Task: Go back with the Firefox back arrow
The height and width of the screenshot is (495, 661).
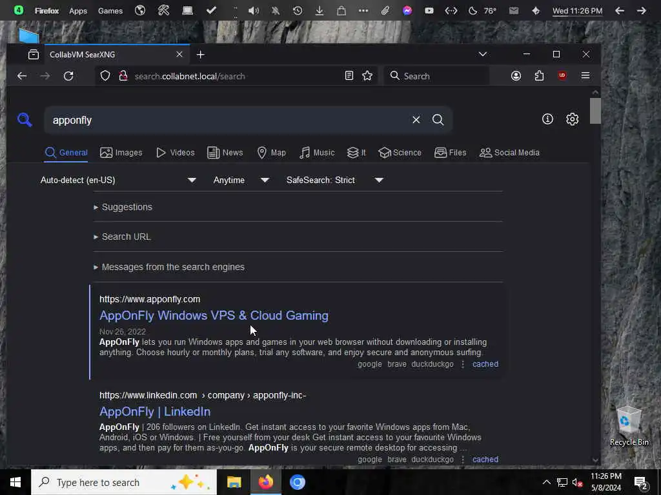Action: [x=22, y=76]
